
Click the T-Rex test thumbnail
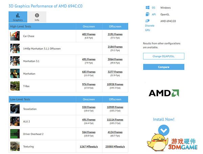[15, 86]
